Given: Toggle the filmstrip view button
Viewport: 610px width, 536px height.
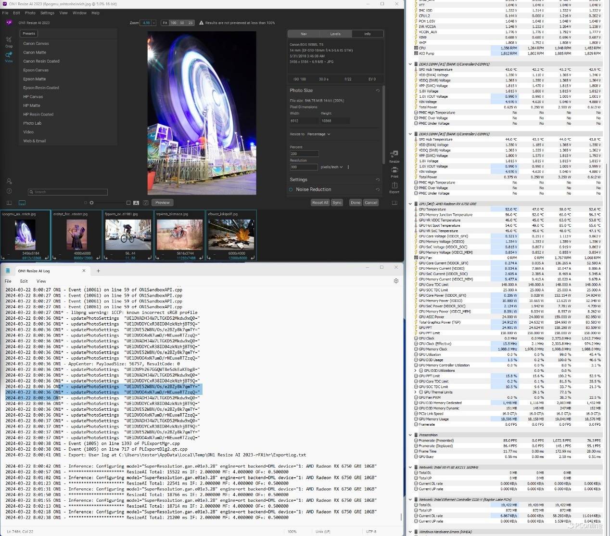Looking at the screenshot, I should click(22, 203).
